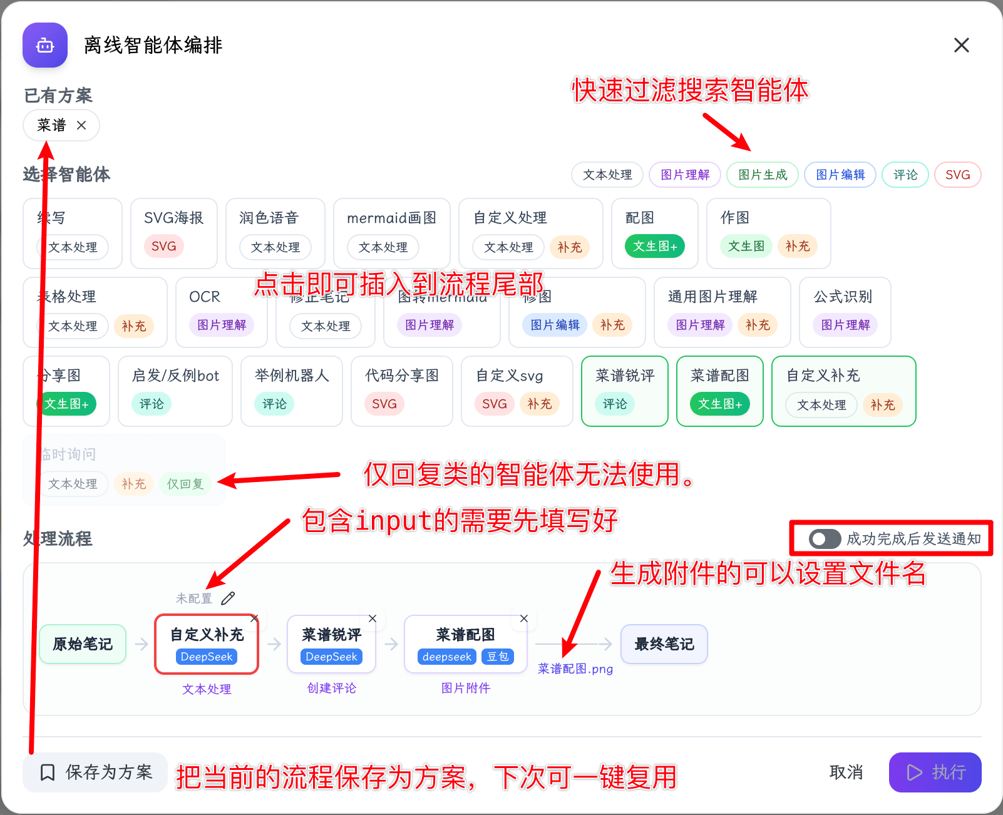Select the 最终笔记 node
The height and width of the screenshot is (815, 1003).
664,644
